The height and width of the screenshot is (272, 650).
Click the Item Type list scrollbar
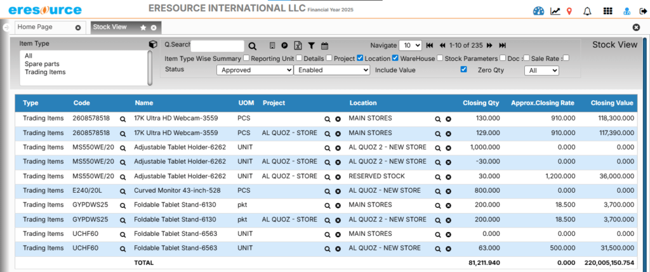click(x=150, y=68)
